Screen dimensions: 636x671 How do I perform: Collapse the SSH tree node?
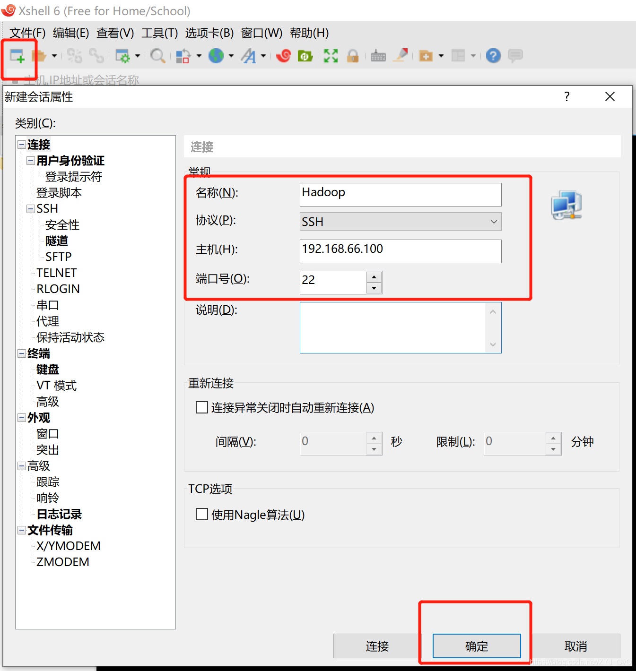(31, 209)
